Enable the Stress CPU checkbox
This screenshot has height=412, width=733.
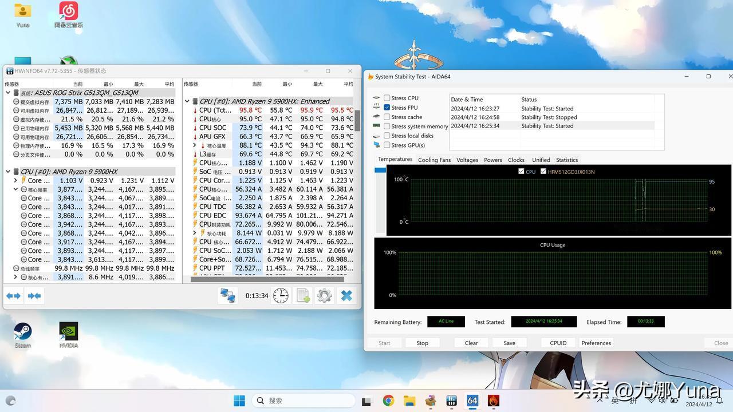point(387,98)
